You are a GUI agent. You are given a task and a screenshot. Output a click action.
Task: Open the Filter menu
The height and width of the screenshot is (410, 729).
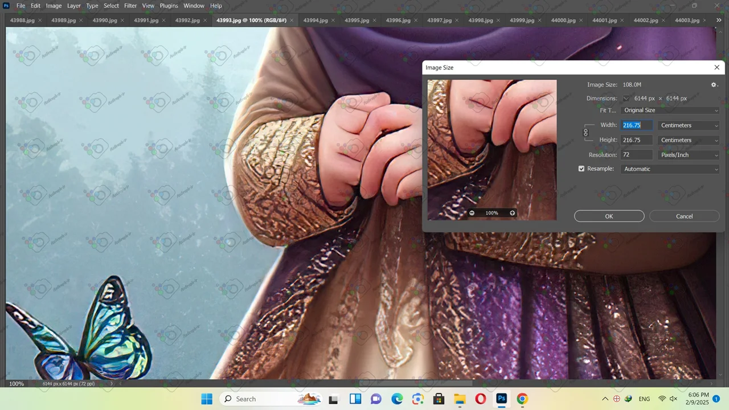(130, 6)
